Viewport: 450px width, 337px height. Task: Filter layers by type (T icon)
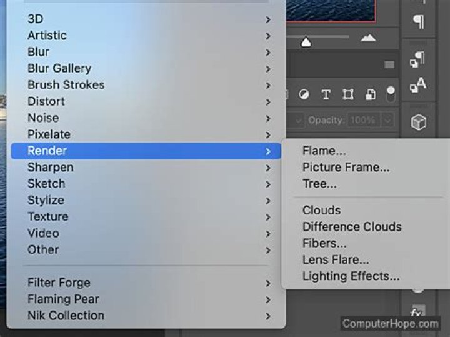pos(326,94)
